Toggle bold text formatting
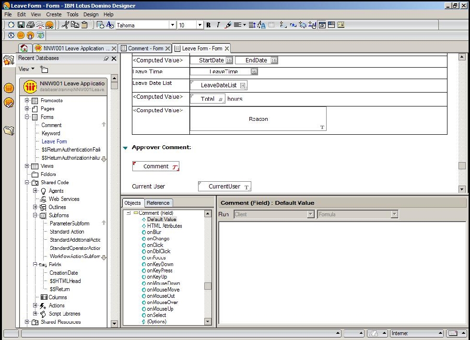The width and height of the screenshot is (470, 340). click(x=208, y=25)
